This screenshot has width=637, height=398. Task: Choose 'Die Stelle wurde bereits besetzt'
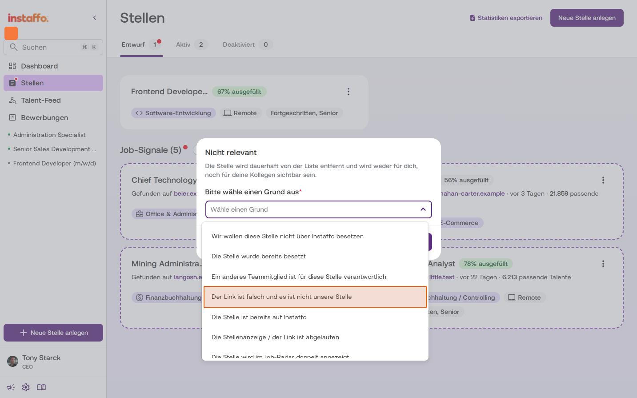pos(315,256)
